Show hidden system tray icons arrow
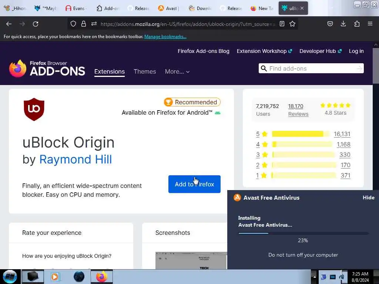Viewport: 379px width, 284px height. 315,277
